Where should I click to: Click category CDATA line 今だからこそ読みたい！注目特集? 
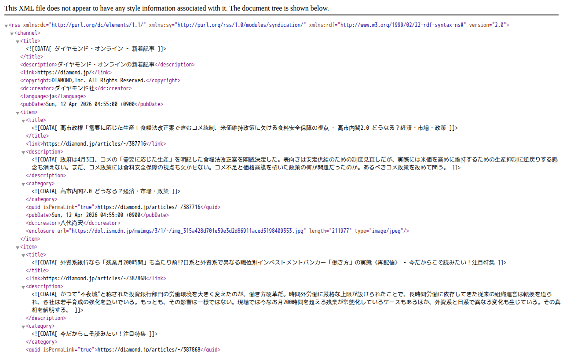[95, 334]
